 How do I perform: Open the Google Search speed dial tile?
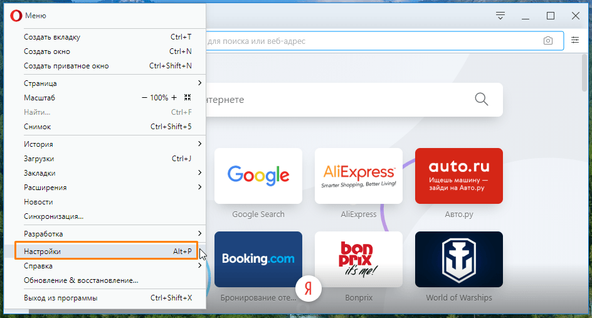pyautogui.click(x=258, y=176)
